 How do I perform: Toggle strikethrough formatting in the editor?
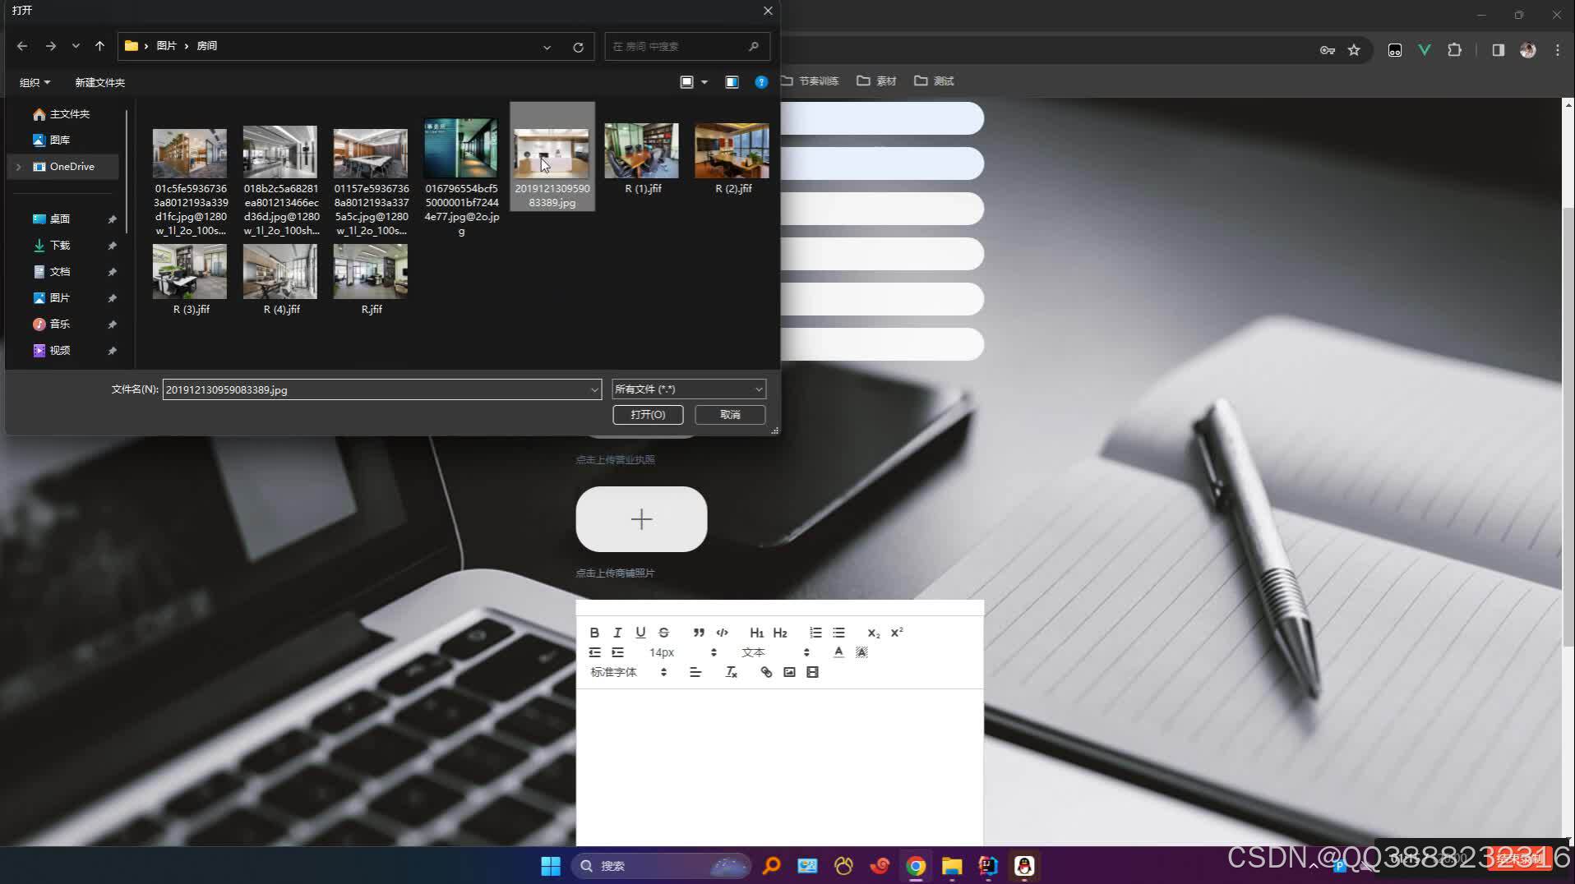(663, 633)
